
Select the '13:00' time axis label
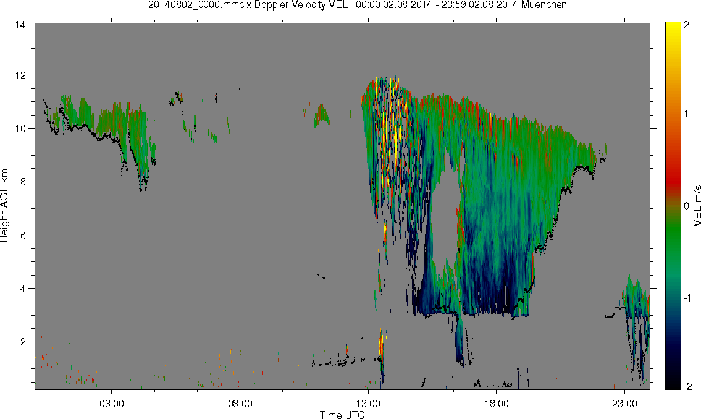[x=368, y=404]
